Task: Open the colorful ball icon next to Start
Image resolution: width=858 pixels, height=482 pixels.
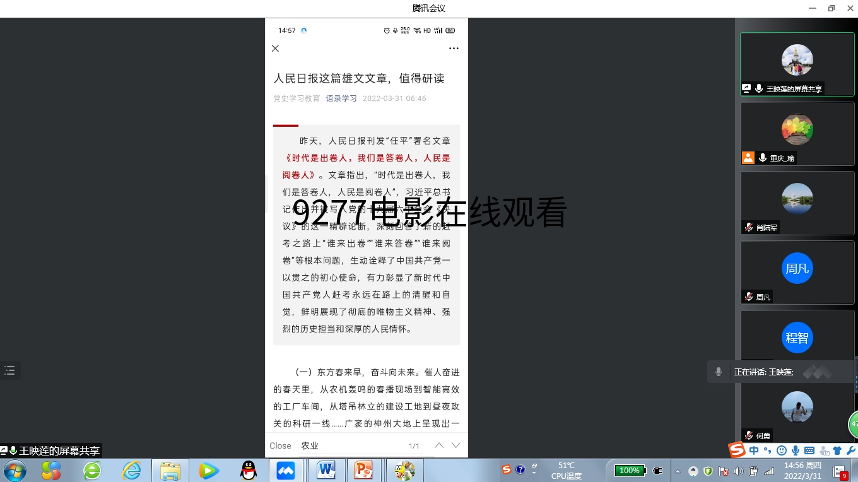Action: pyautogui.click(x=51, y=471)
